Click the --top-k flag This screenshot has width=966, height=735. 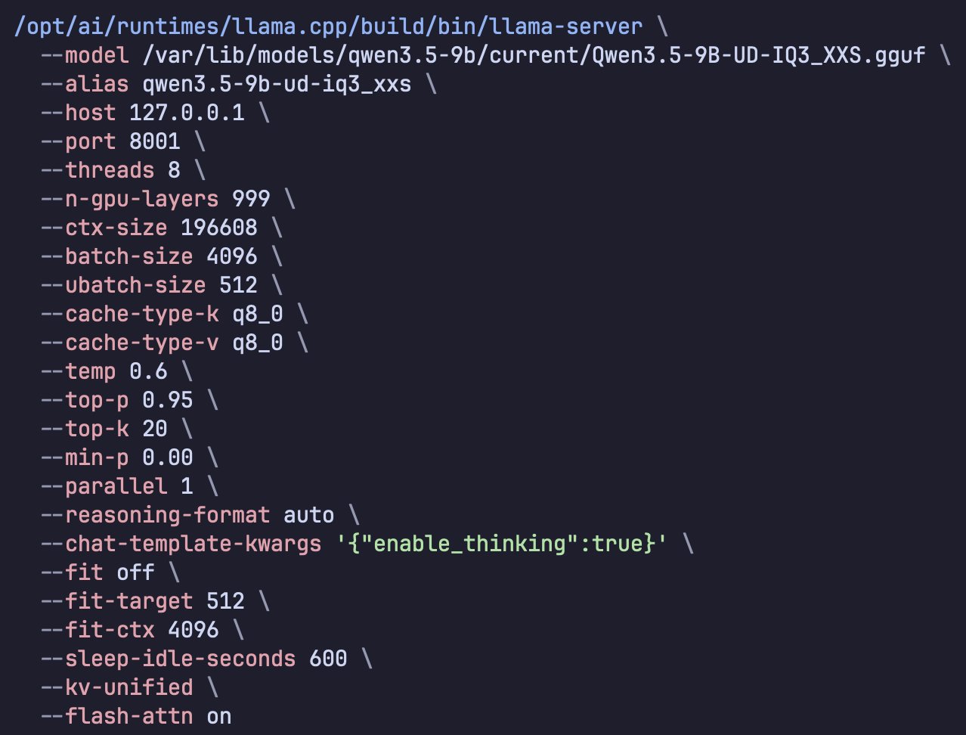(x=85, y=429)
